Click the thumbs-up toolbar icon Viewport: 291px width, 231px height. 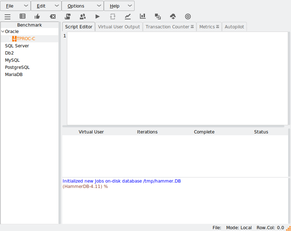[x=37, y=16]
